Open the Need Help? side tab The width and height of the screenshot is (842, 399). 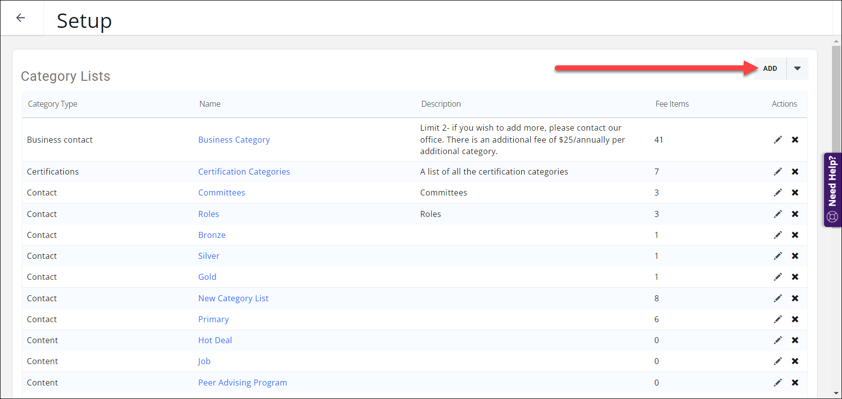tap(832, 190)
